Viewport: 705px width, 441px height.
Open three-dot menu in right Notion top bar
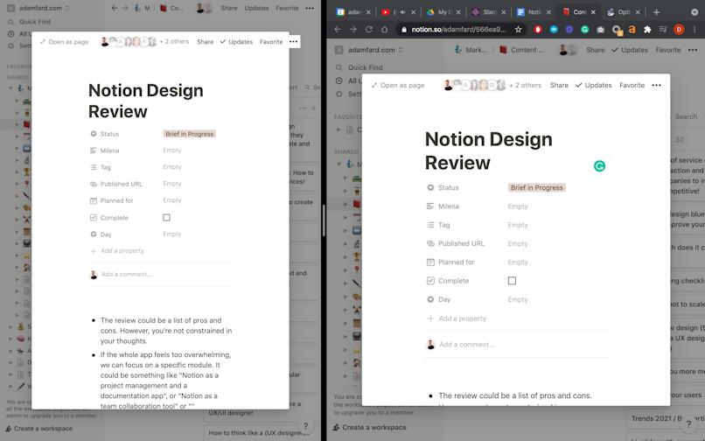pyautogui.click(x=693, y=50)
